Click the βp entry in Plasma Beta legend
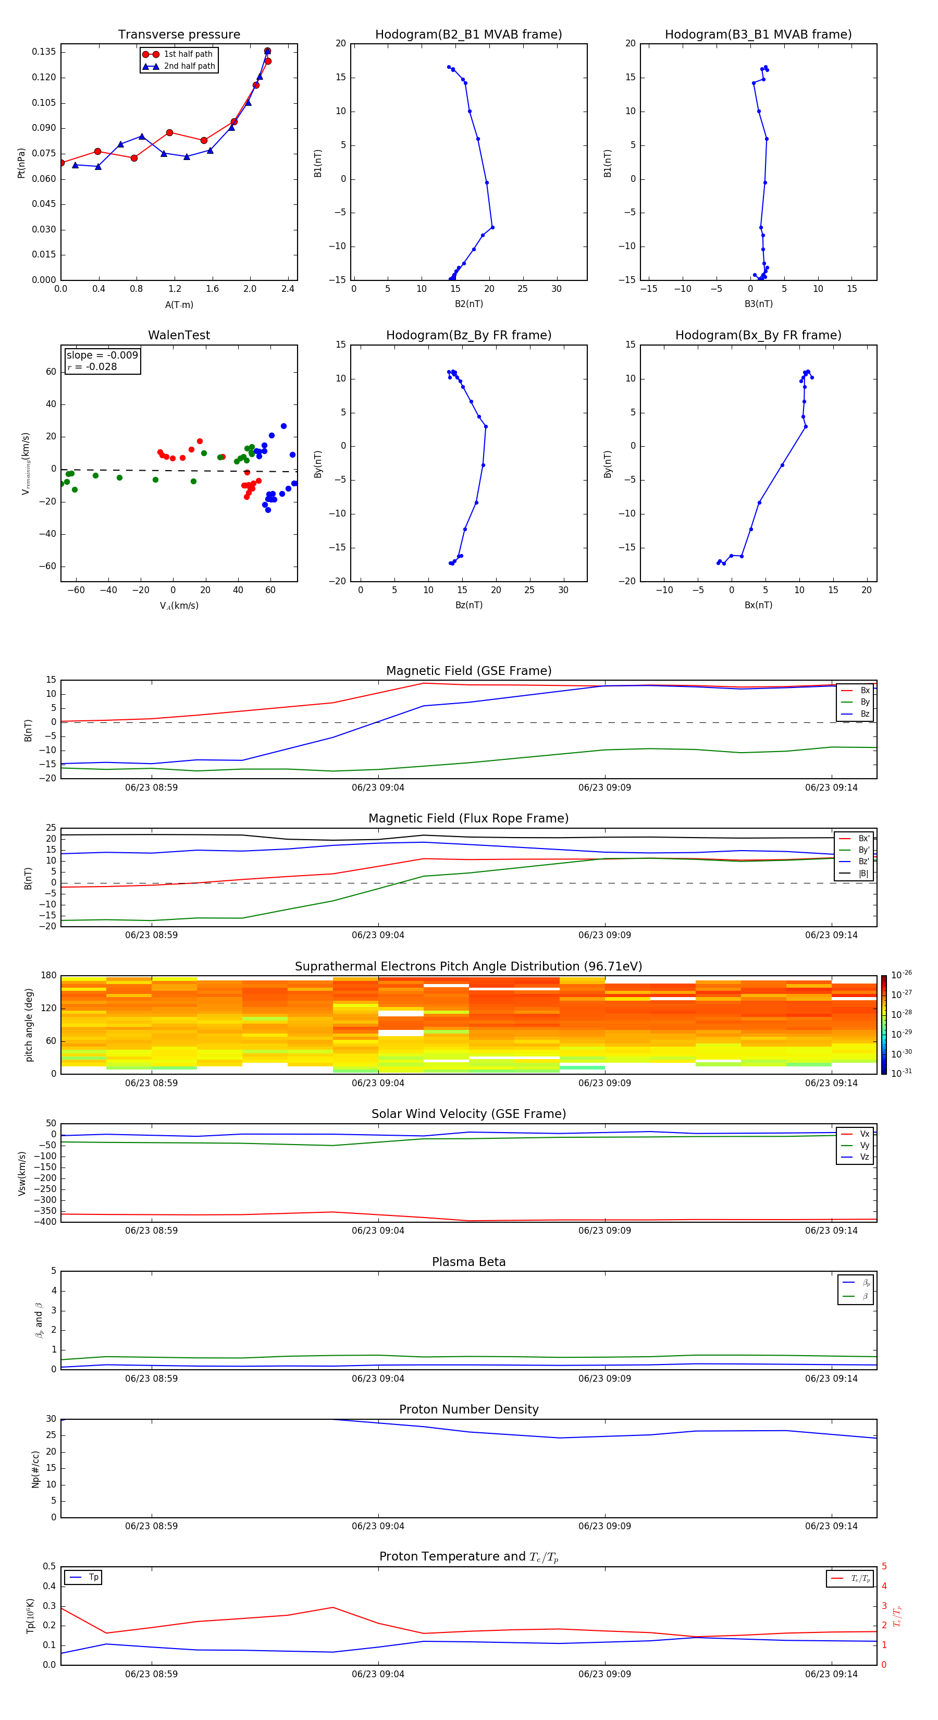 [856, 1283]
